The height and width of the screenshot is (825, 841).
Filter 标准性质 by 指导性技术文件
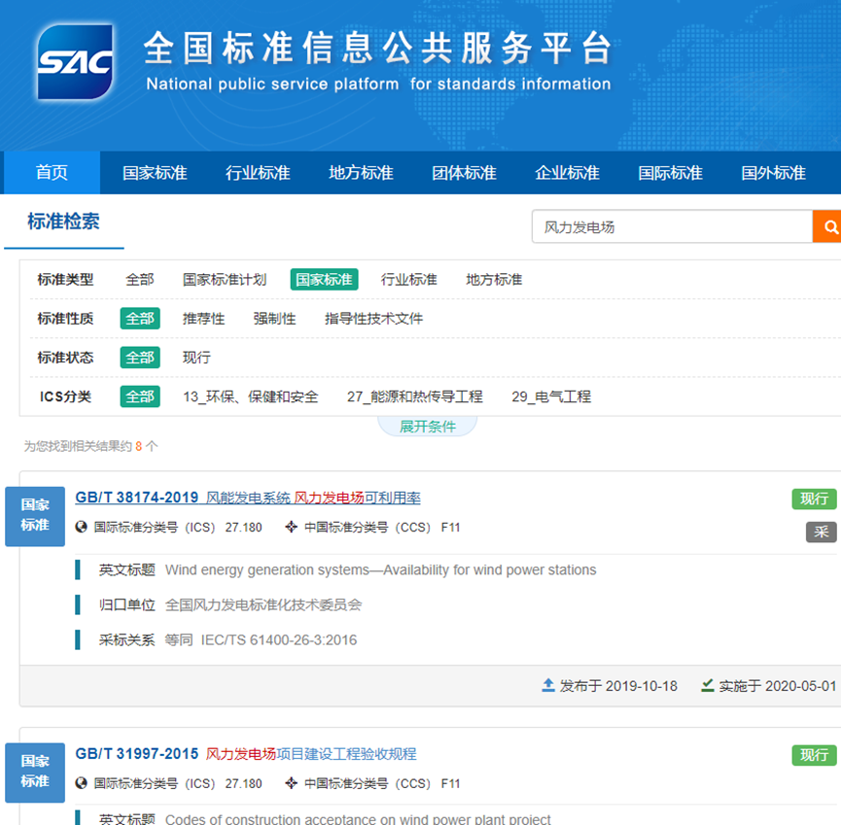373,319
